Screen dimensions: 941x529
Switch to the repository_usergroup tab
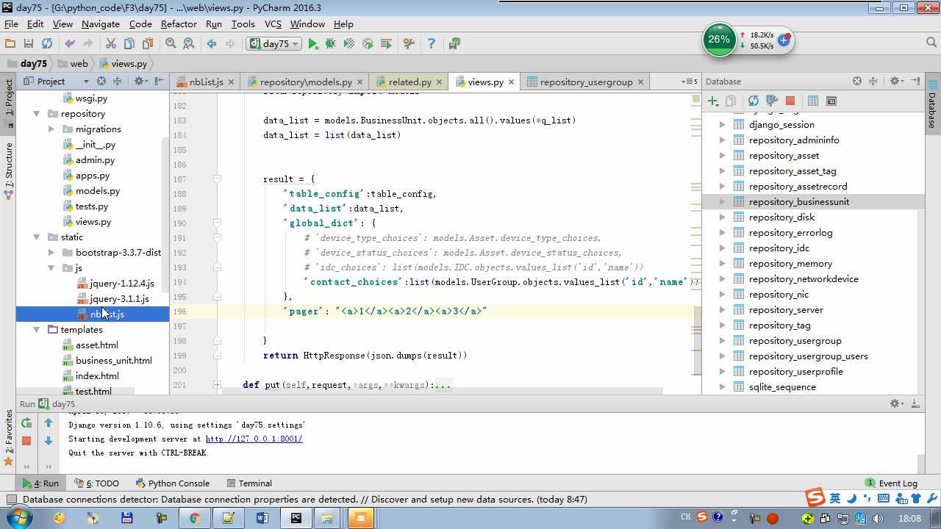click(x=586, y=82)
